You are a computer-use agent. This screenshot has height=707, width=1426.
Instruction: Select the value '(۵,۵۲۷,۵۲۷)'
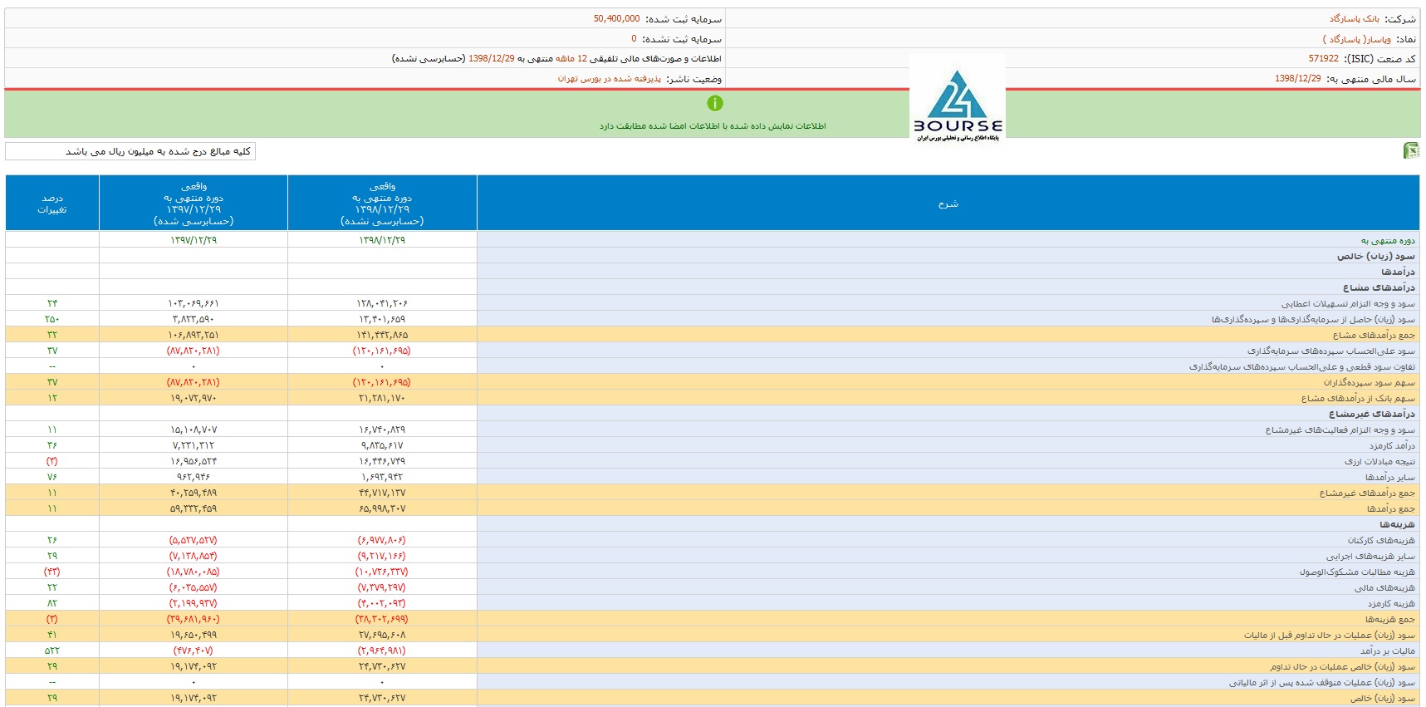point(194,540)
